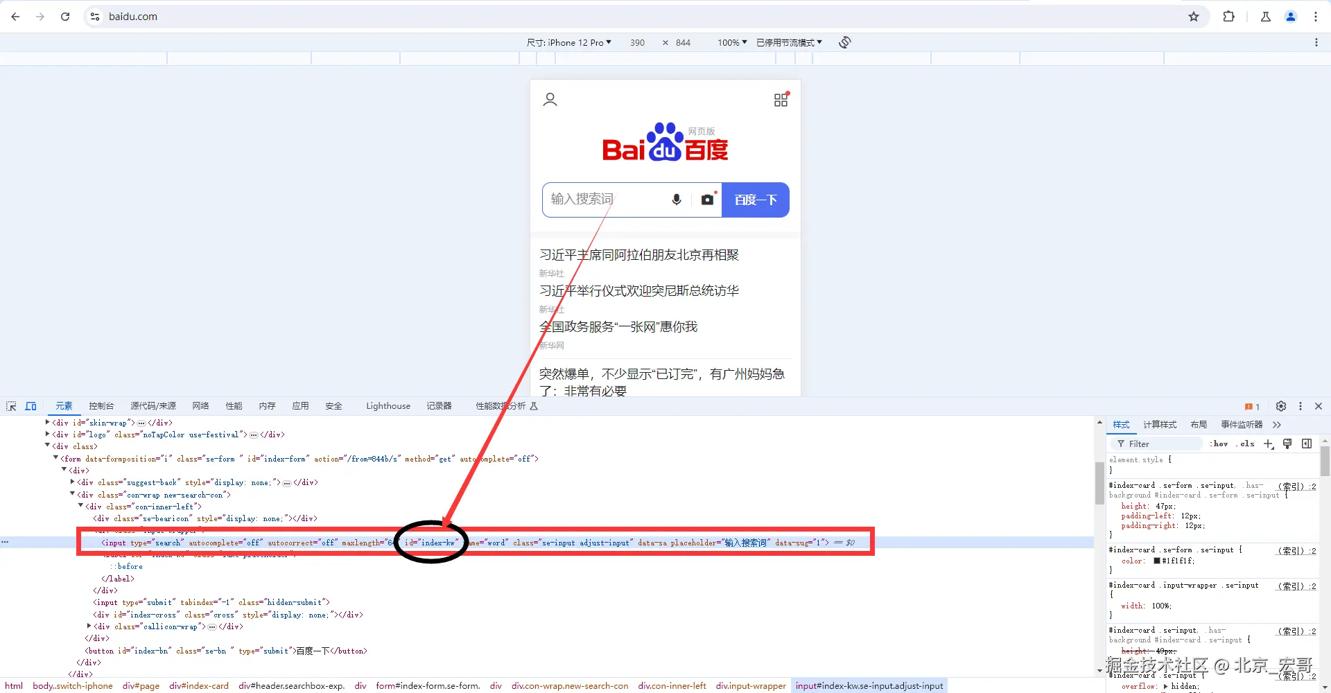Collapse the div class="con-inner-left" node
1331x693 pixels.
pos(80,506)
